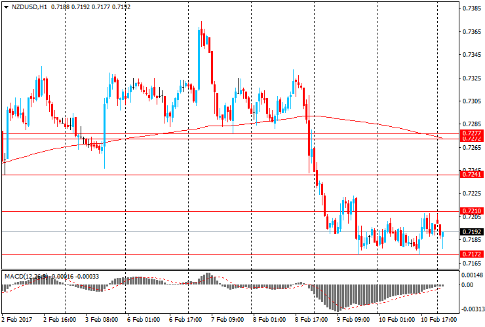485x327 pixels.
Task: Select the 0.7172 red price level tag
Action: point(471,254)
